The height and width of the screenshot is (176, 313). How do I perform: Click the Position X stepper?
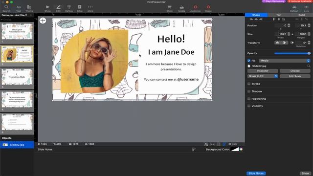tap(289, 25)
